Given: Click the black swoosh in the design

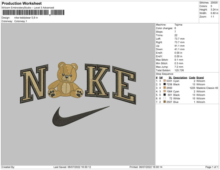Looking at the screenshot, I should (81, 116).
